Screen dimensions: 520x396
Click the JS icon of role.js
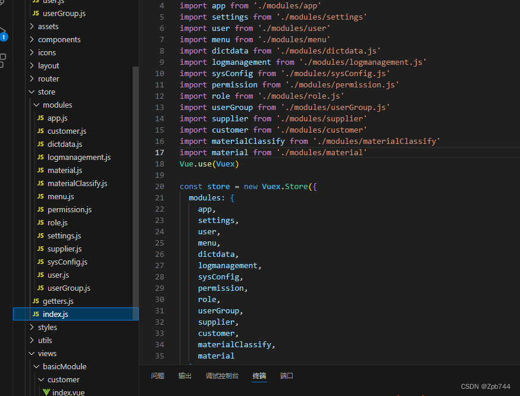(x=40, y=223)
